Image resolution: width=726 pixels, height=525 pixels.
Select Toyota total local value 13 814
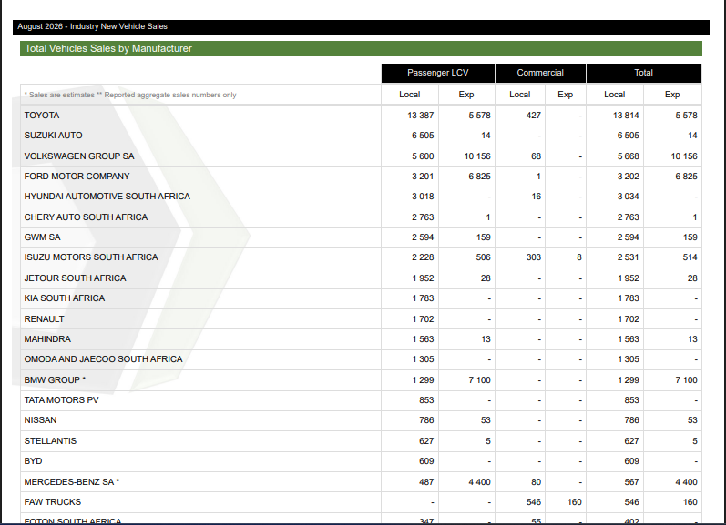tap(626, 116)
